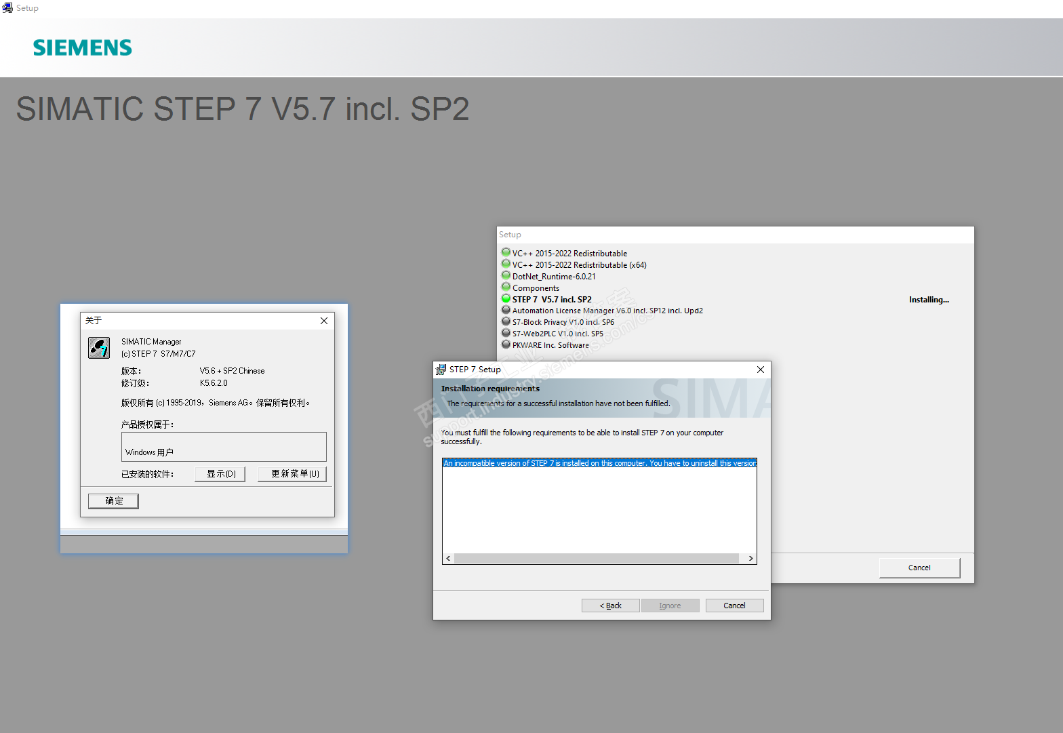Click status dot for S7-Web2PLC
1063x733 pixels.
pos(506,333)
